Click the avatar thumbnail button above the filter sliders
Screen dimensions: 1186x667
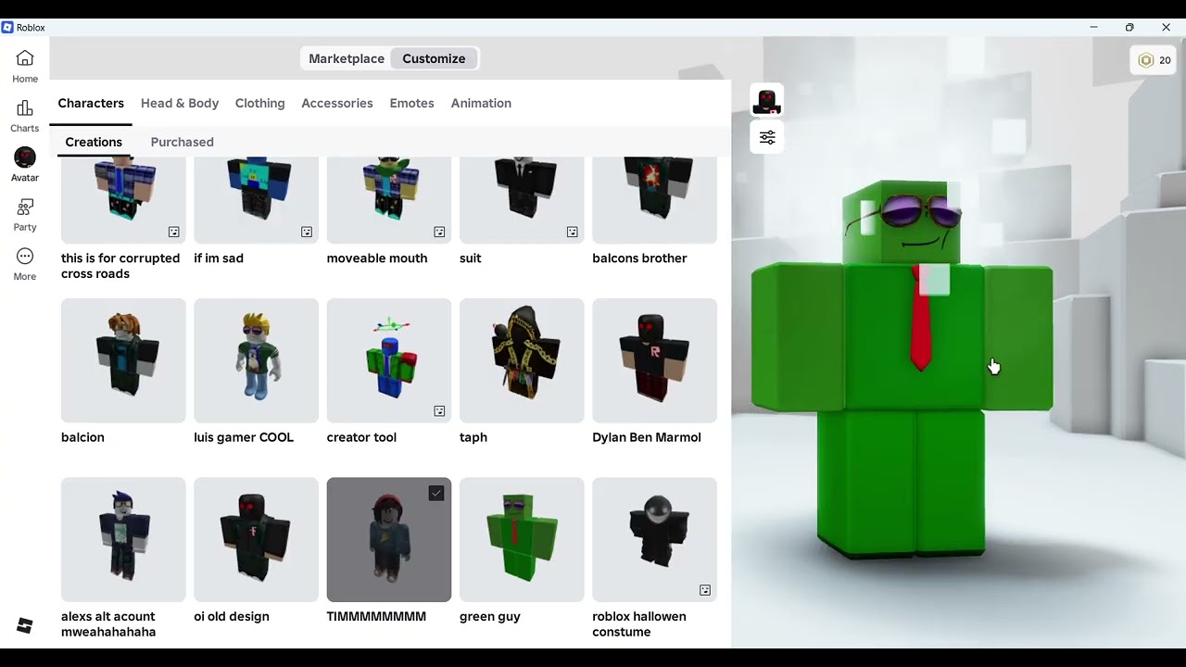coord(767,101)
